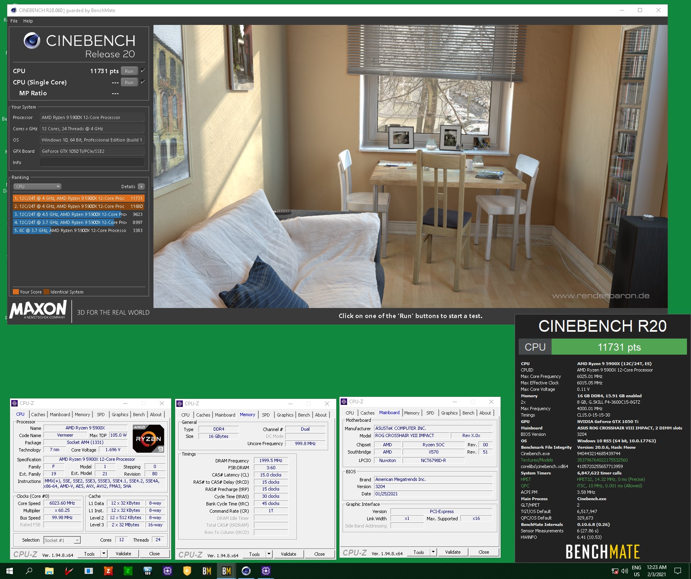Switch to CPU tab in Mainboard CPU-Z

pyautogui.click(x=350, y=413)
